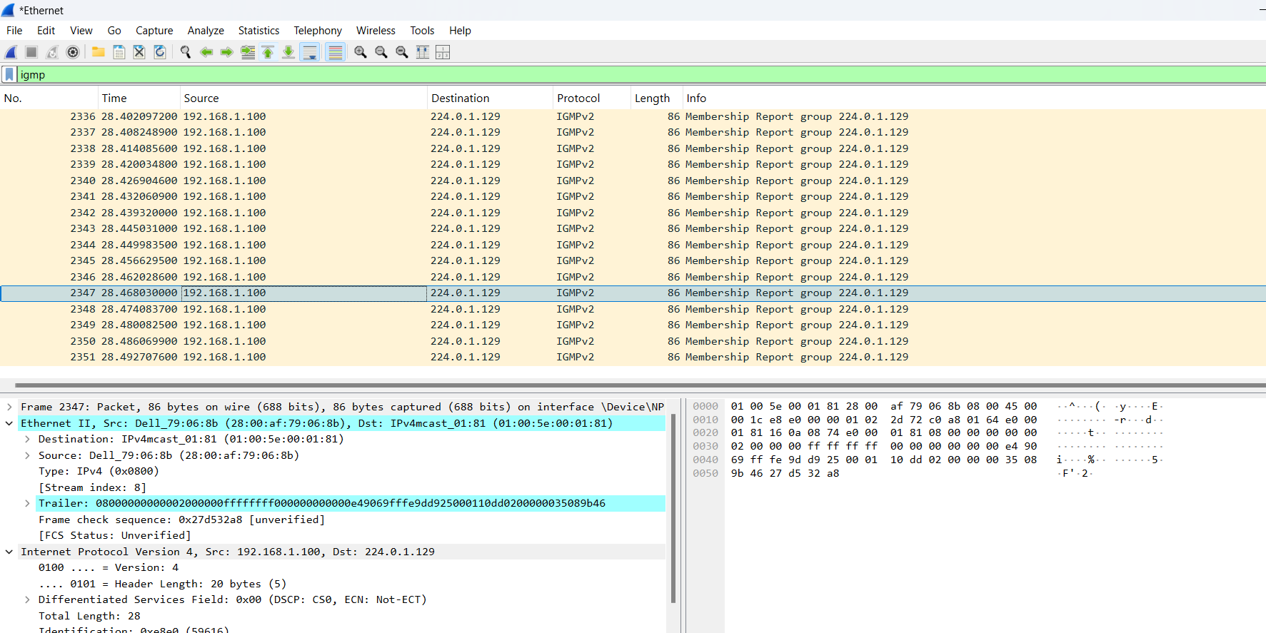Toggle auto-scroll to last packet during capture
The height and width of the screenshot is (633, 1266).
(310, 52)
